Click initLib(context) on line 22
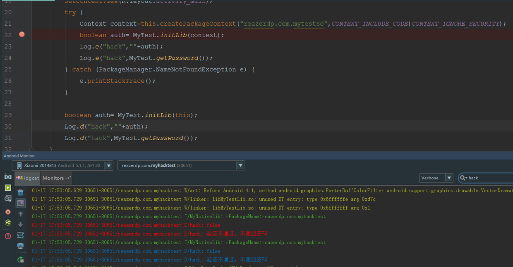 pyautogui.click(x=190, y=35)
